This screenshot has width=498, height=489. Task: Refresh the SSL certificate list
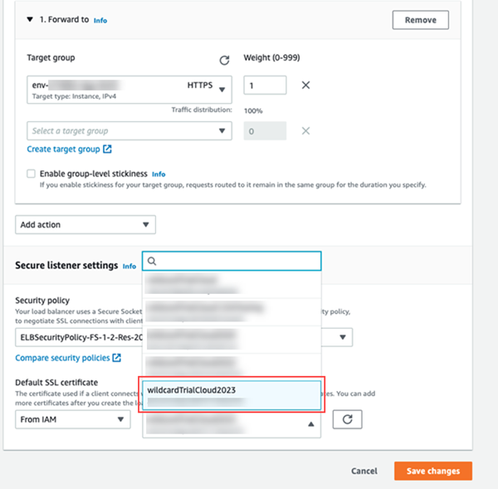tap(347, 419)
